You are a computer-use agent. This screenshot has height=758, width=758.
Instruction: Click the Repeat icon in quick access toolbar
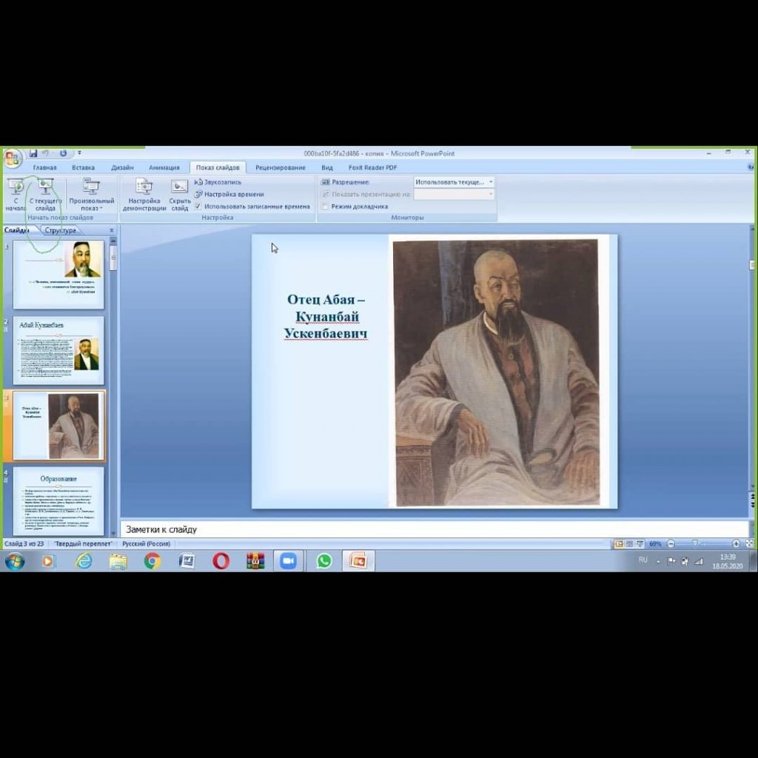click(x=64, y=153)
